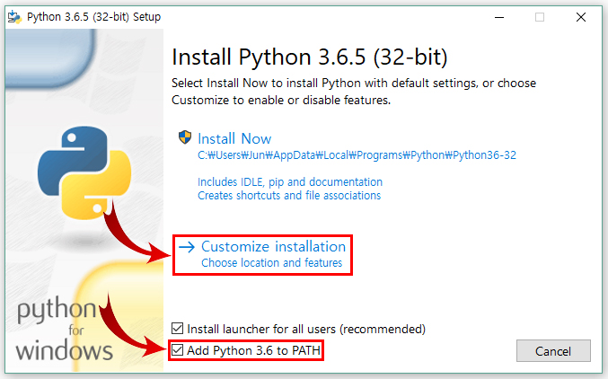Click the Python logo image in sidebar
Image resolution: width=608 pixels, height=379 pixels.
coord(84,172)
